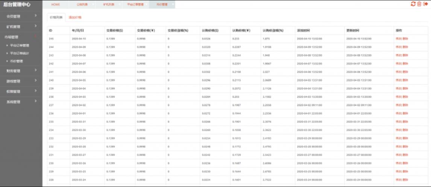Select the 价格列表 tab
The image size is (431, 187).
click(56, 18)
